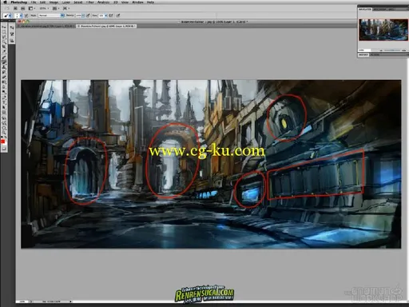Open the Window menu
The height and width of the screenshot is (307, 409).
click(x=137, y=2)
